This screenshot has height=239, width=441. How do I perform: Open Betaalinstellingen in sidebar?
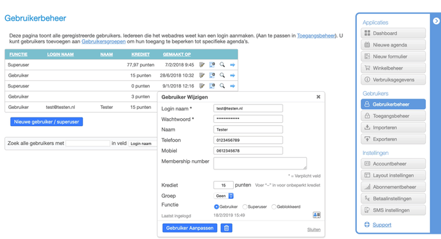393,198
